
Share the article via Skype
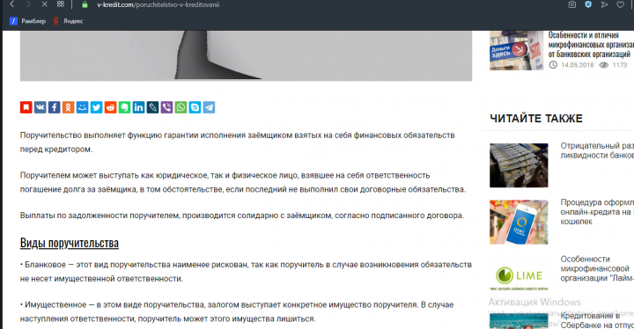point(195,107)
